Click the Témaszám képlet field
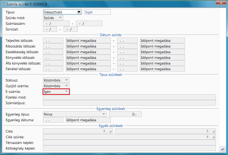The image size is (228, 155). 129,143
